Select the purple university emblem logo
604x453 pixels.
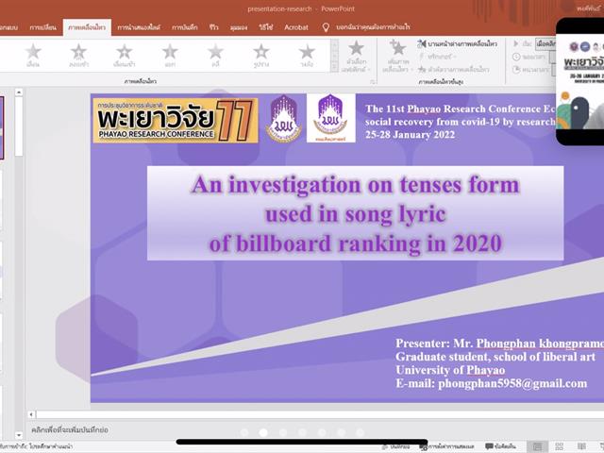point(284,118)
